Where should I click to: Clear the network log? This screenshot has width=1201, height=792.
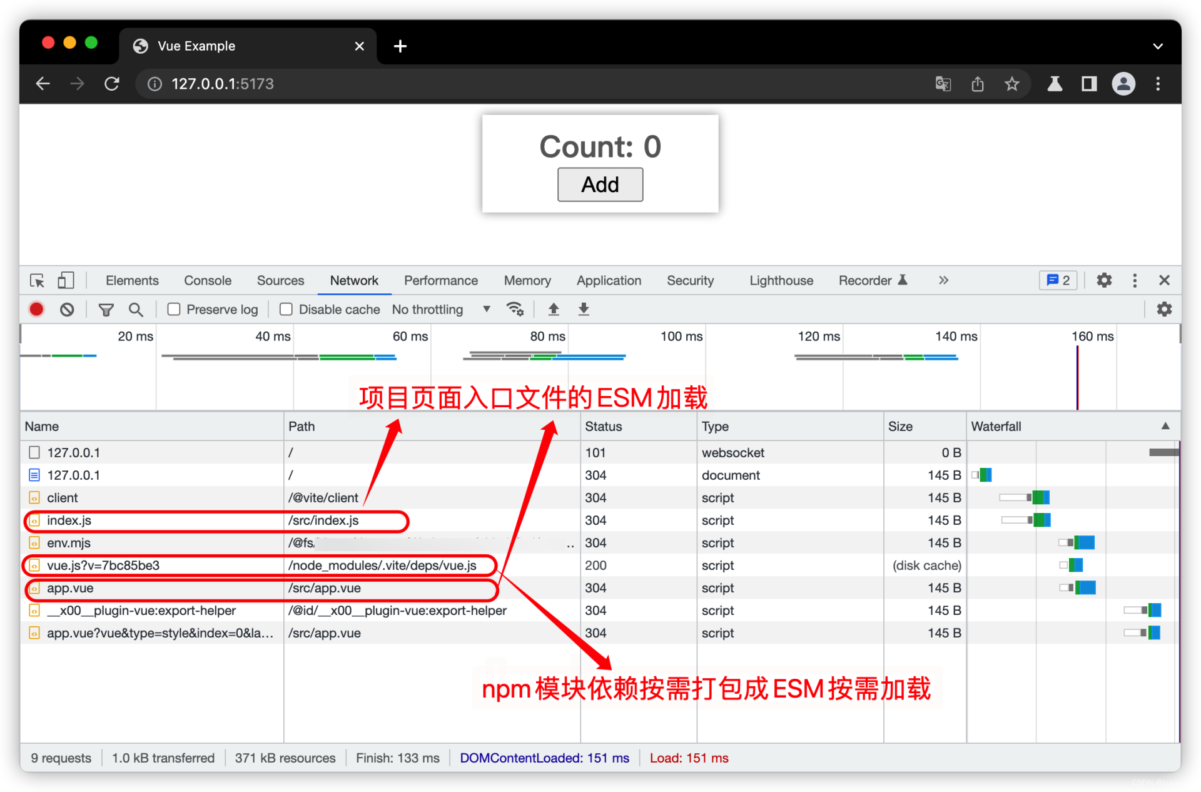coord(67,309)
